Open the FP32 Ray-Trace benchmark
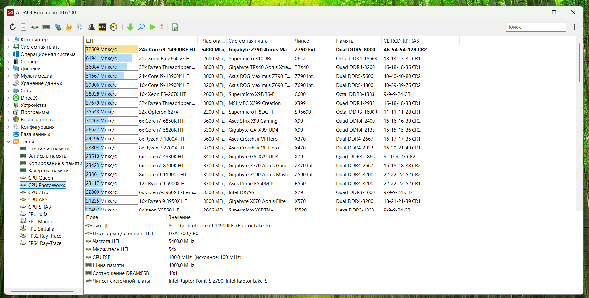This screenshot has width=589, height=298. pos(45,236)
